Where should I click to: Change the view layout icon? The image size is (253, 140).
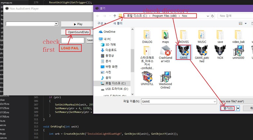point(240,23)
